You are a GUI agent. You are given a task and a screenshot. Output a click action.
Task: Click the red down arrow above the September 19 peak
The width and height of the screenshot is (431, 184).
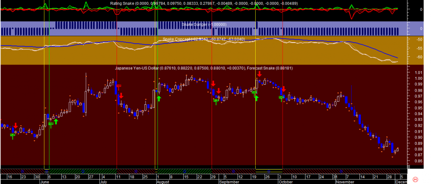click(x=259, y=74)
